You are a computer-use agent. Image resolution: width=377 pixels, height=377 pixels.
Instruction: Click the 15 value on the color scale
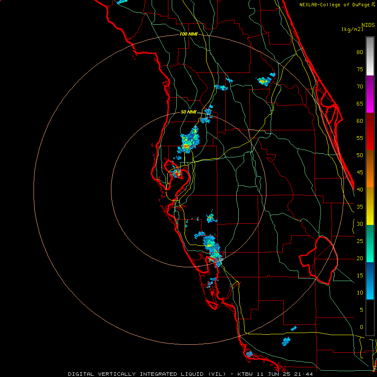(360, 276)
